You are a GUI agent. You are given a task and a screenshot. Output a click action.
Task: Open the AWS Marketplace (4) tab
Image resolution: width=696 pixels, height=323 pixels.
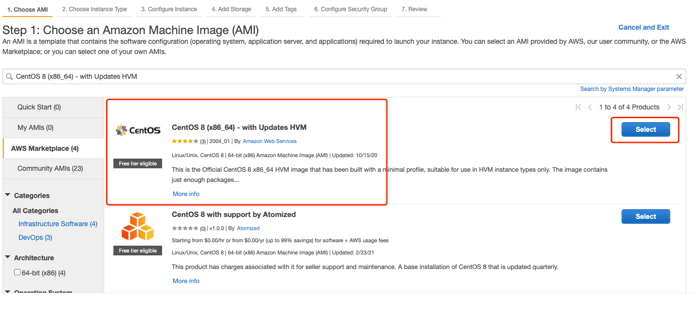[53, 148]
